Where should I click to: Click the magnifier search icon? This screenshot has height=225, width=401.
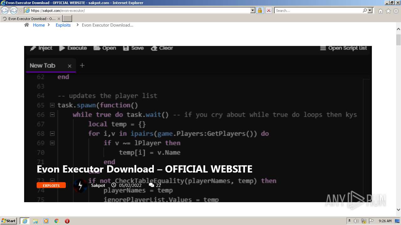tap(365, 10)
